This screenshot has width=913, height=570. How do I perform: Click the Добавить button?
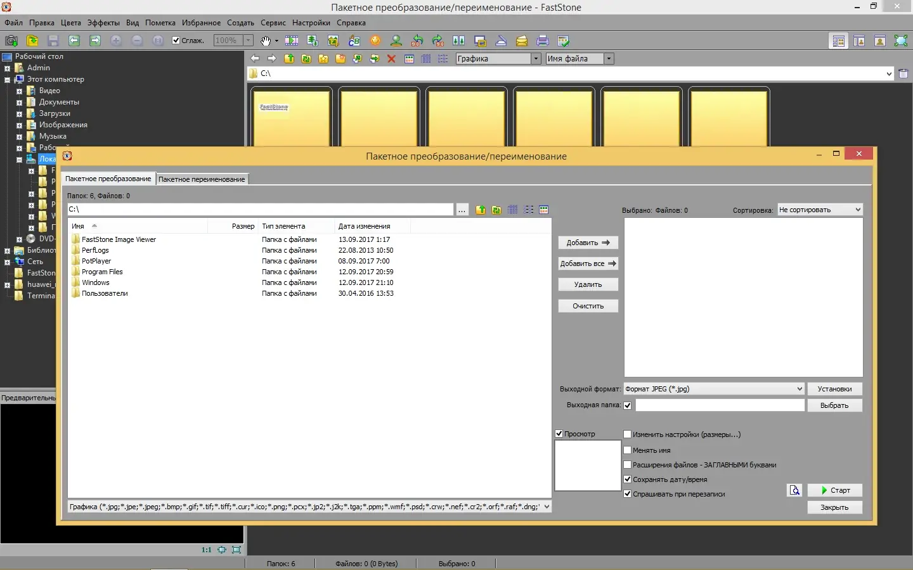click(588, 243)
